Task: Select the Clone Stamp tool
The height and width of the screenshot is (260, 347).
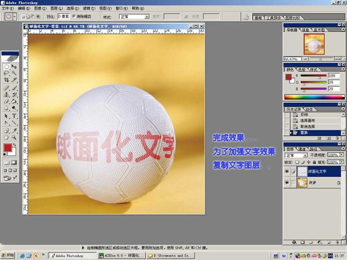Action: click(7, 95)
